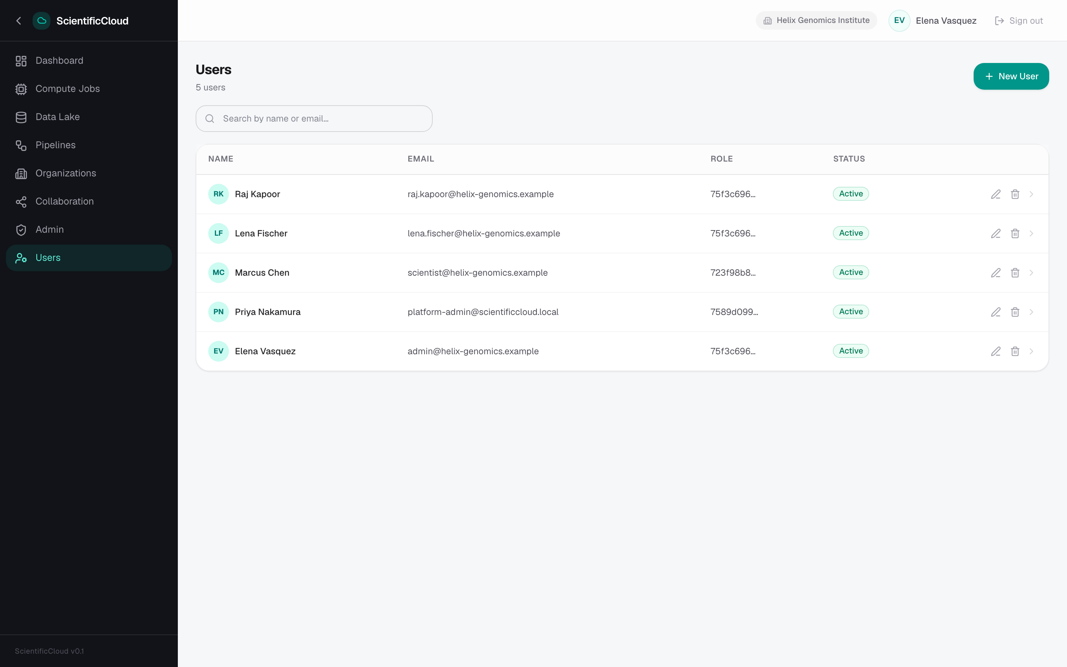Click the Pipelines workflow icon
1067x667 pixels.
click(21, 145)
